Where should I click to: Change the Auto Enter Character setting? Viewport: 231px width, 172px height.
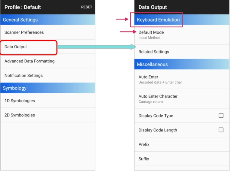point(158,99)
